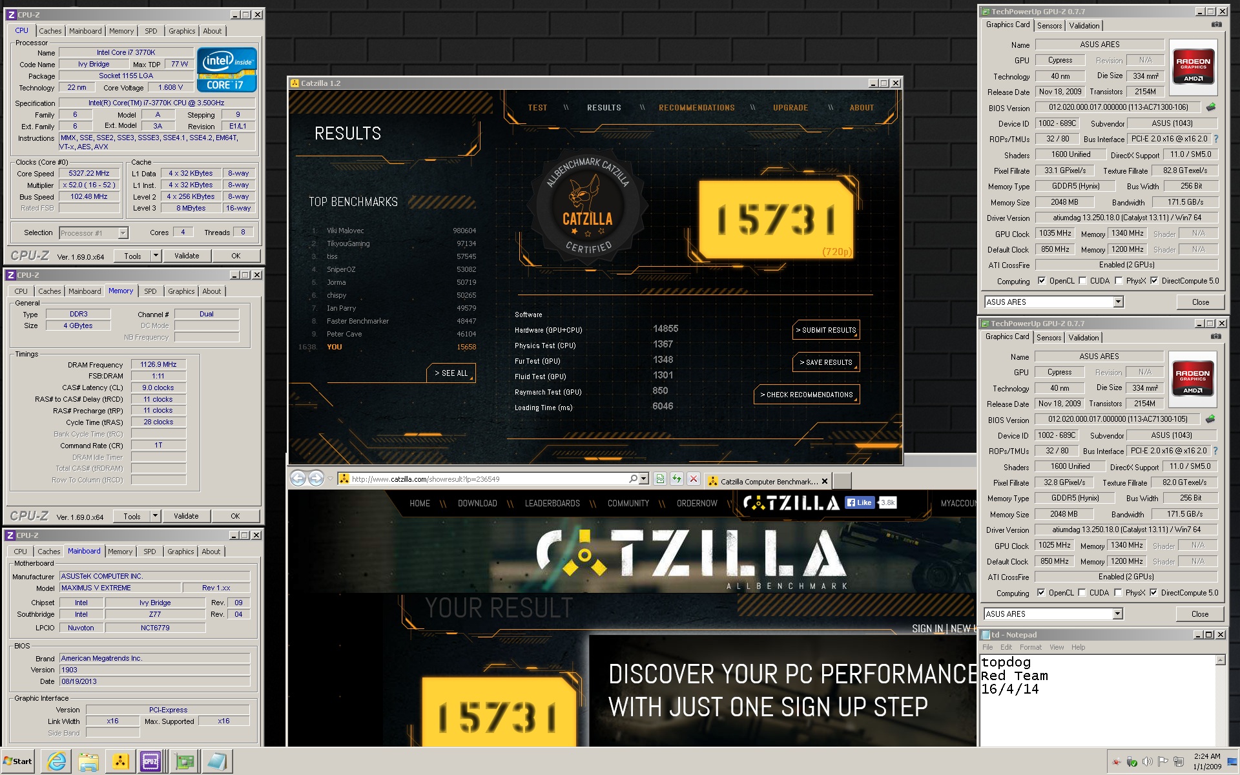Image resolution: width=1240 pixels, height=775 pixels.
Task: Click SUBMIT RESULTS button in Catzilla
Action: point(826,330)
